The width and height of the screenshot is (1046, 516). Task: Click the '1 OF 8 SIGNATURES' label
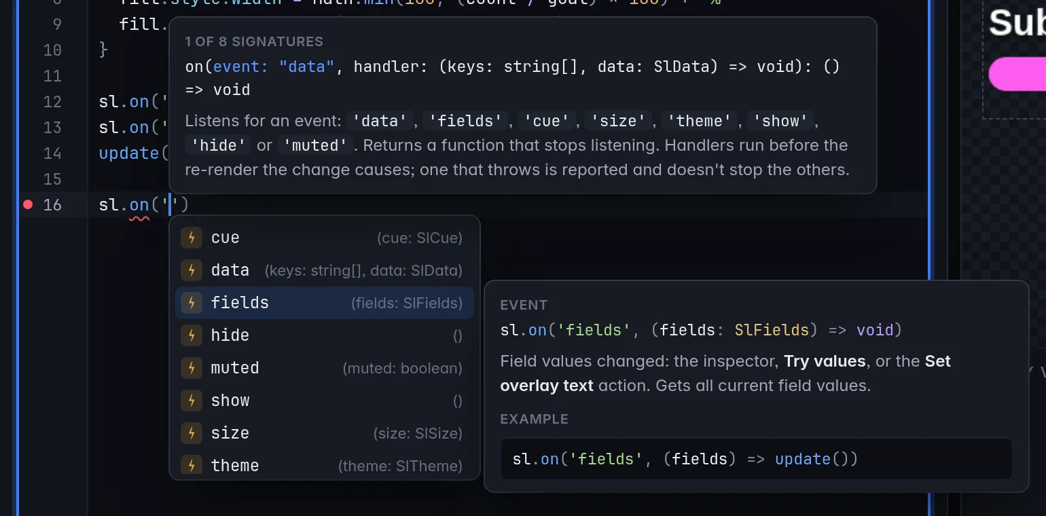coord(254,41)
